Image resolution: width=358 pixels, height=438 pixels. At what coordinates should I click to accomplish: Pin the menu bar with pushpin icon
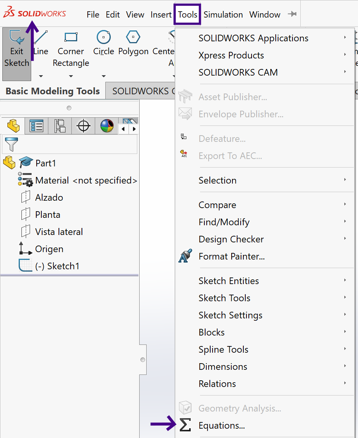(x=292, y=14)
